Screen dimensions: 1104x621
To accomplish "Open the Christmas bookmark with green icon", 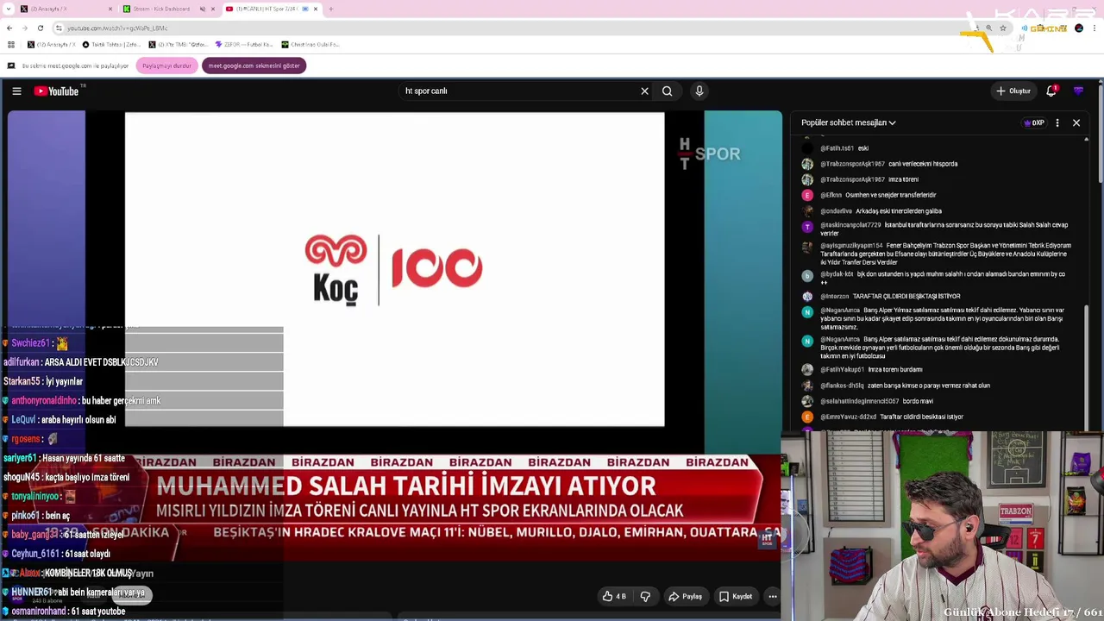I will (x=310, y=44).
